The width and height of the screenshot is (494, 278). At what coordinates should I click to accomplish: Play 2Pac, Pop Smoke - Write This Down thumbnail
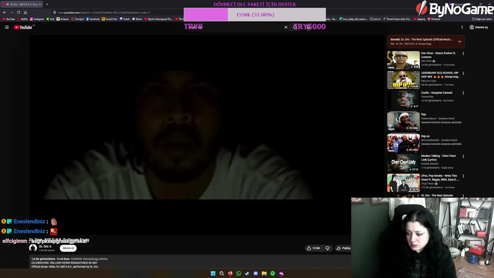point(403,183)
